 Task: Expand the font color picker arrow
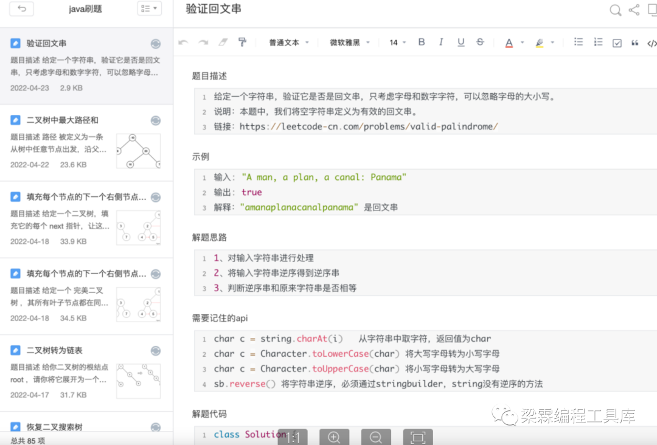522,43
